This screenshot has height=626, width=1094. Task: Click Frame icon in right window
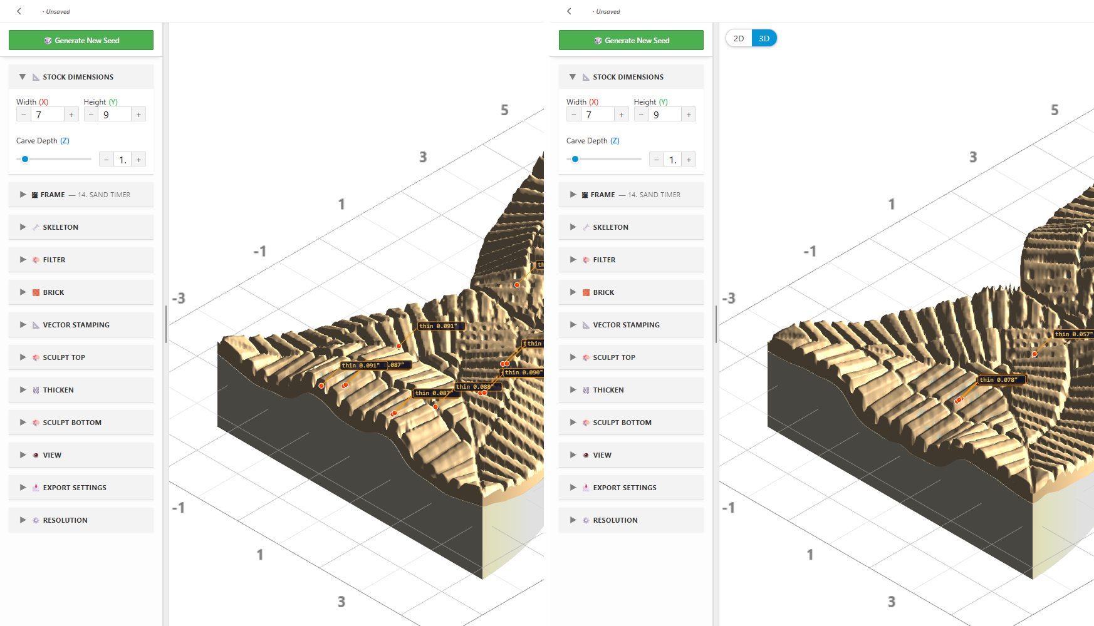(x=585, y=195)
